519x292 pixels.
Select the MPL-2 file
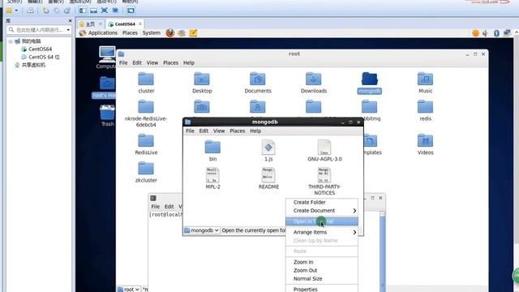212,178
